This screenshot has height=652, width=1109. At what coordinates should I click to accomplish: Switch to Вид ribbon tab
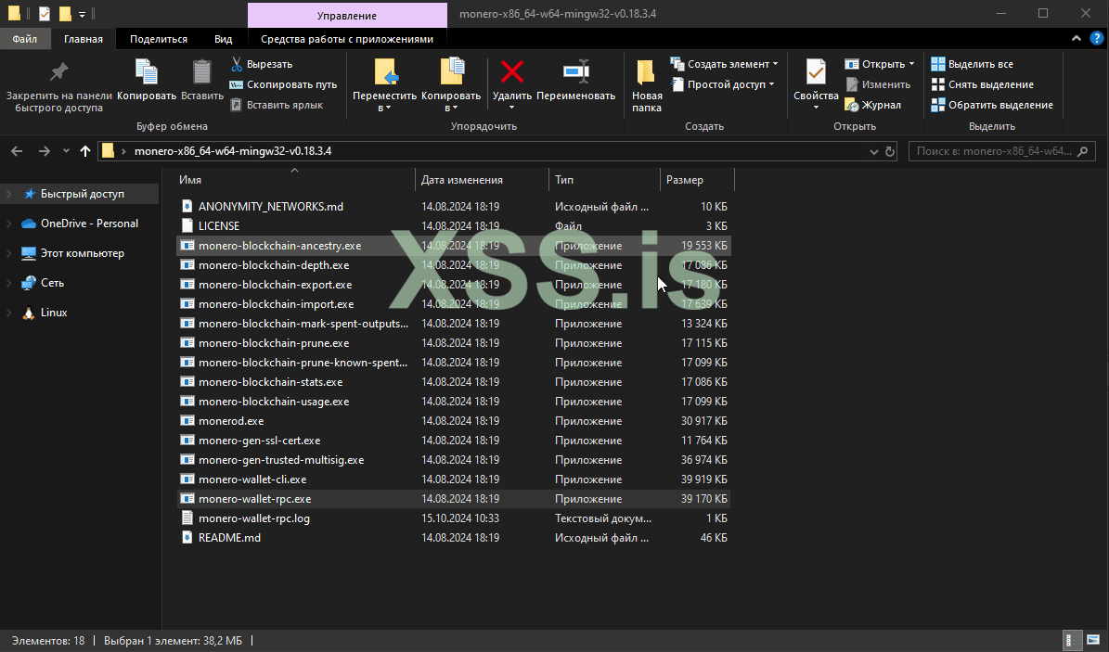pos(224,39)
